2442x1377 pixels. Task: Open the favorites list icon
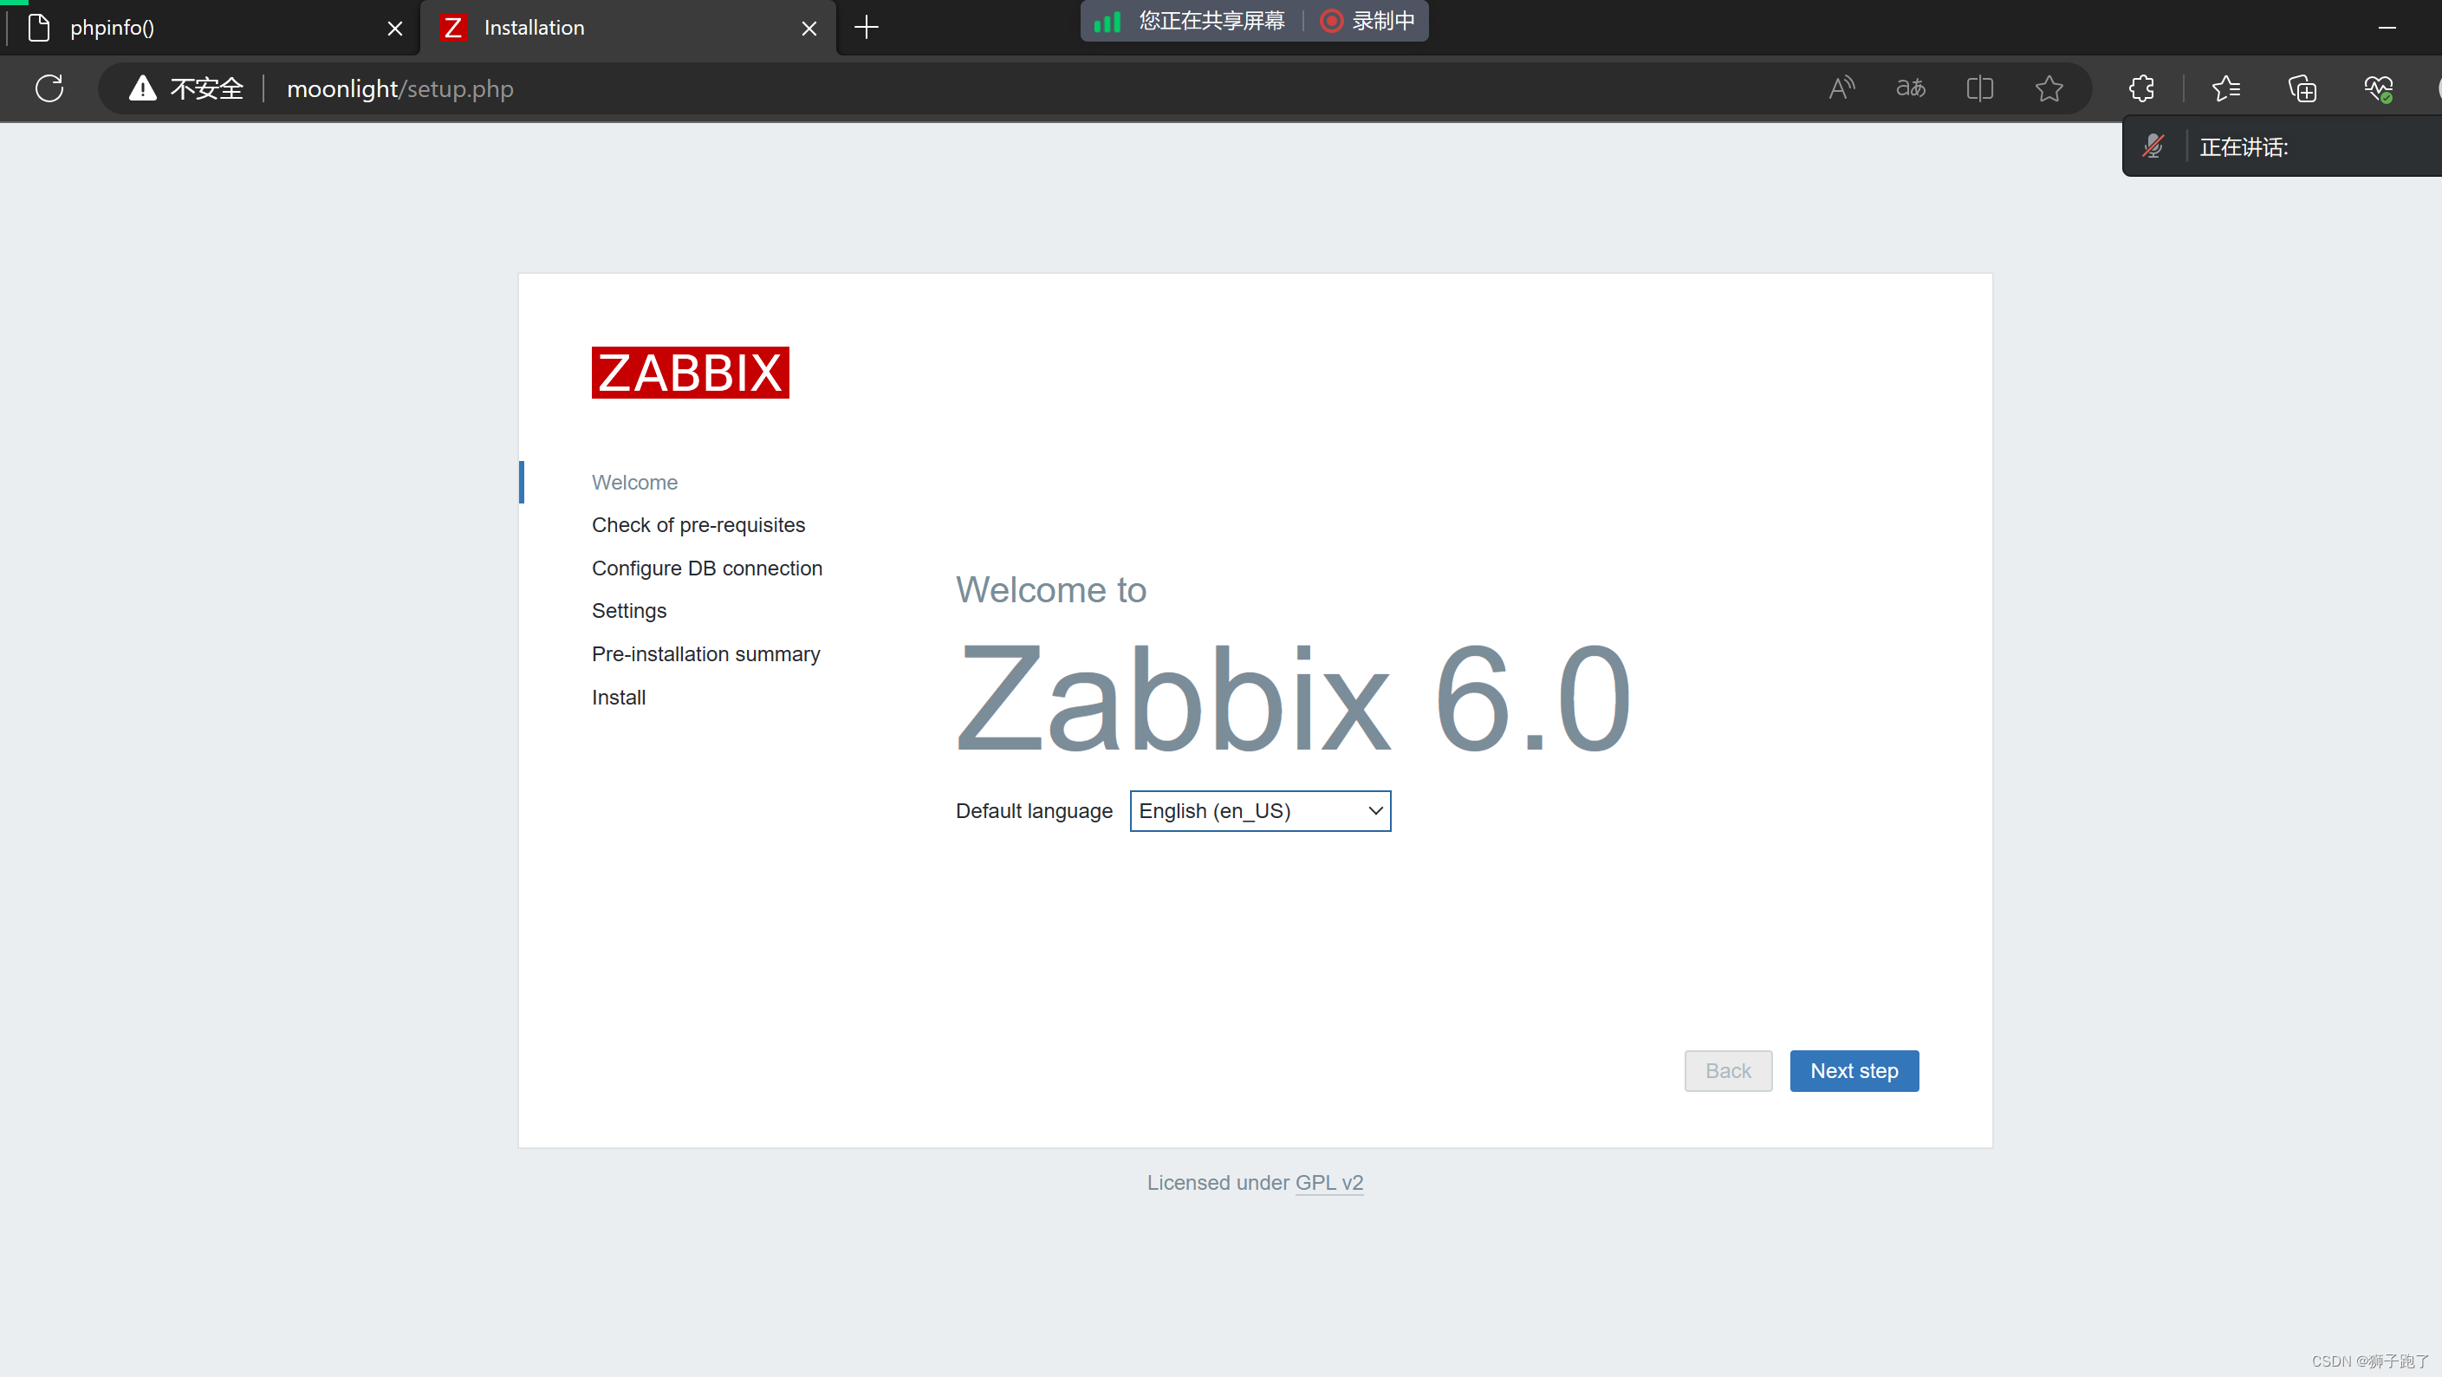click(2226, 88)
